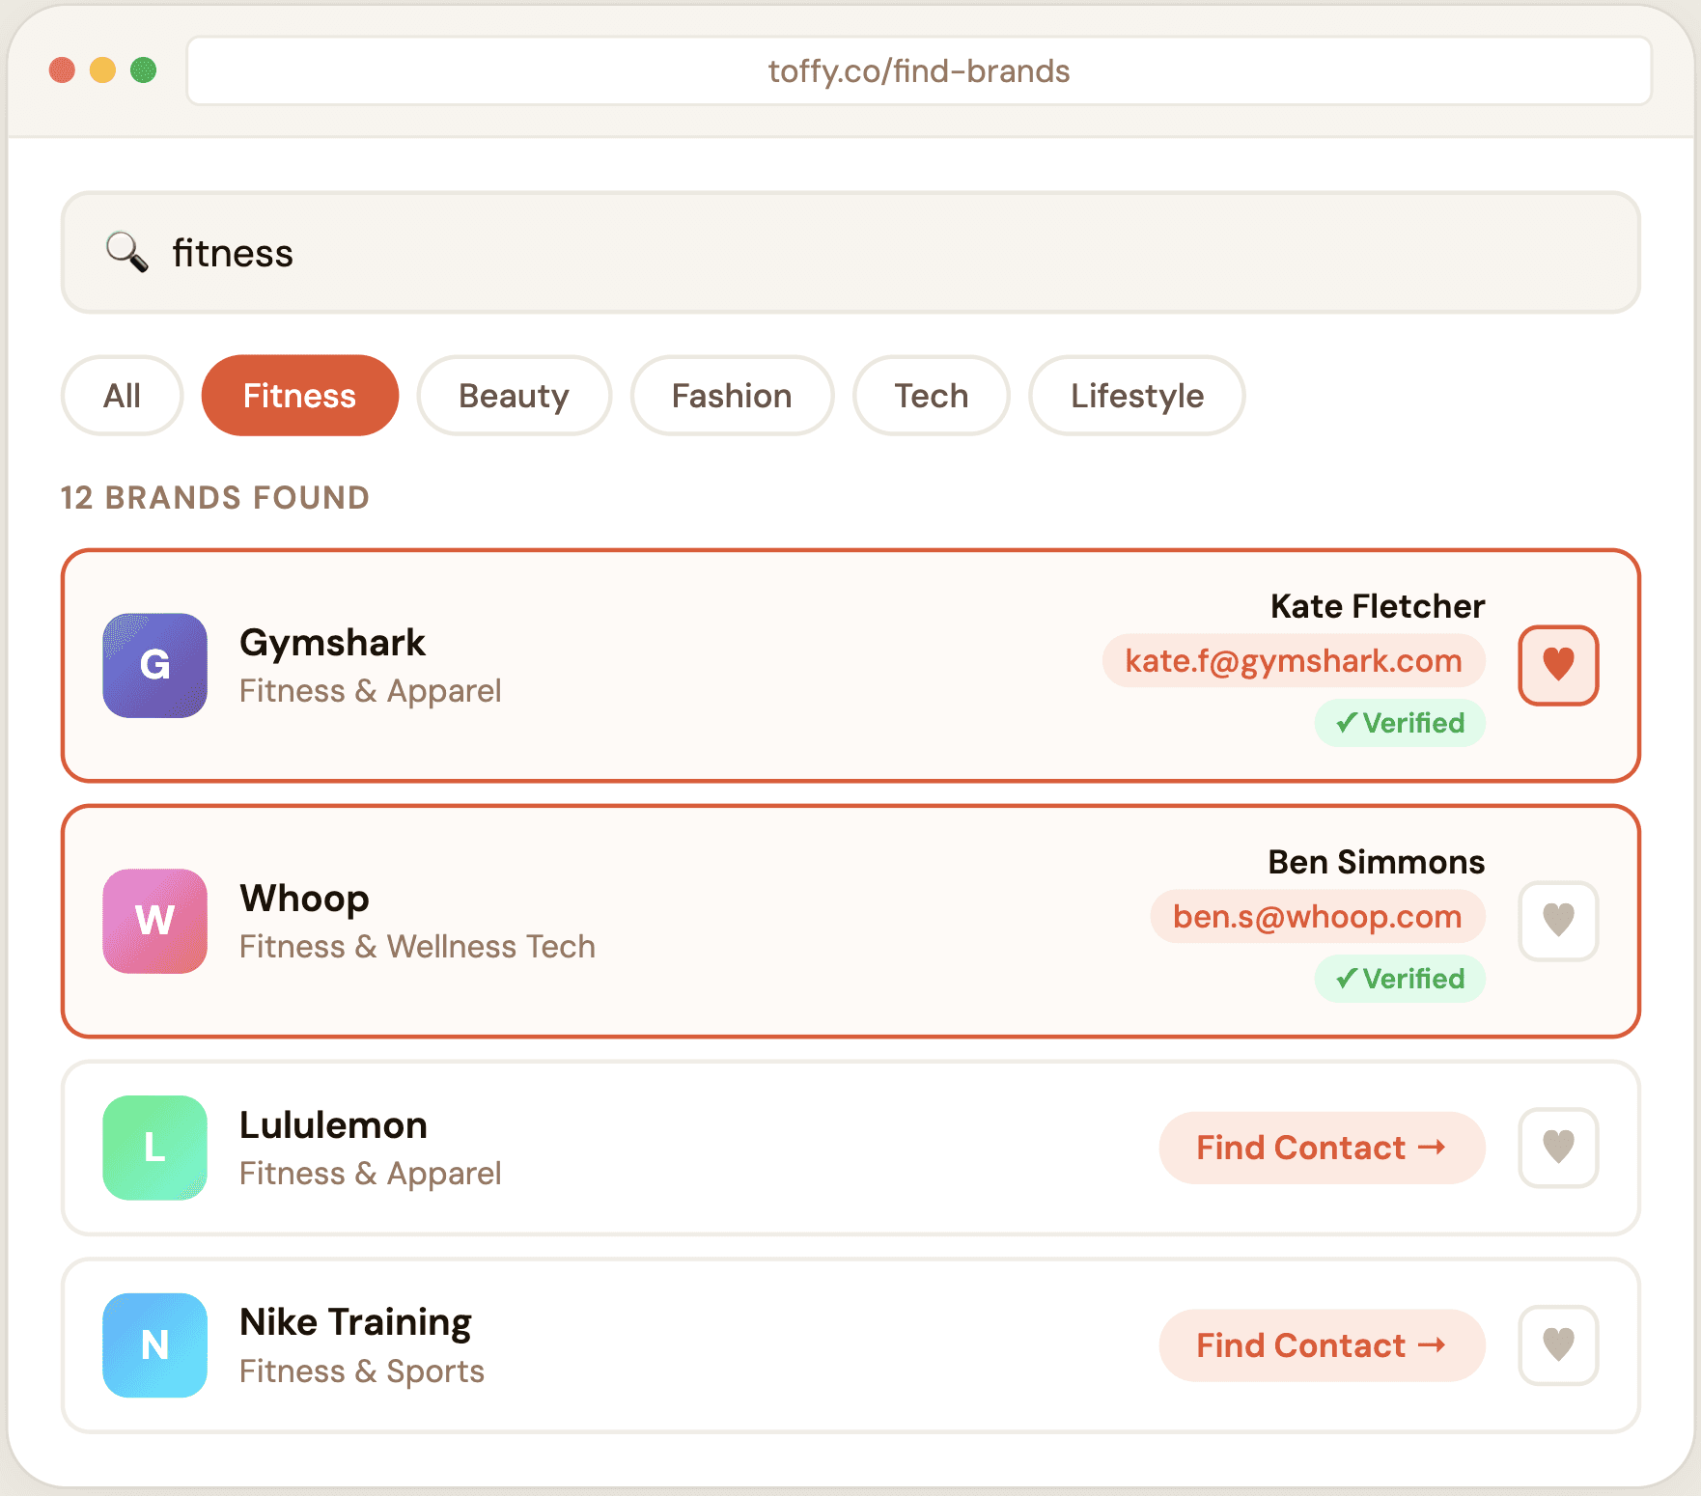
Task: Click the Kate Fletcher contact name
Action: 1378,606
